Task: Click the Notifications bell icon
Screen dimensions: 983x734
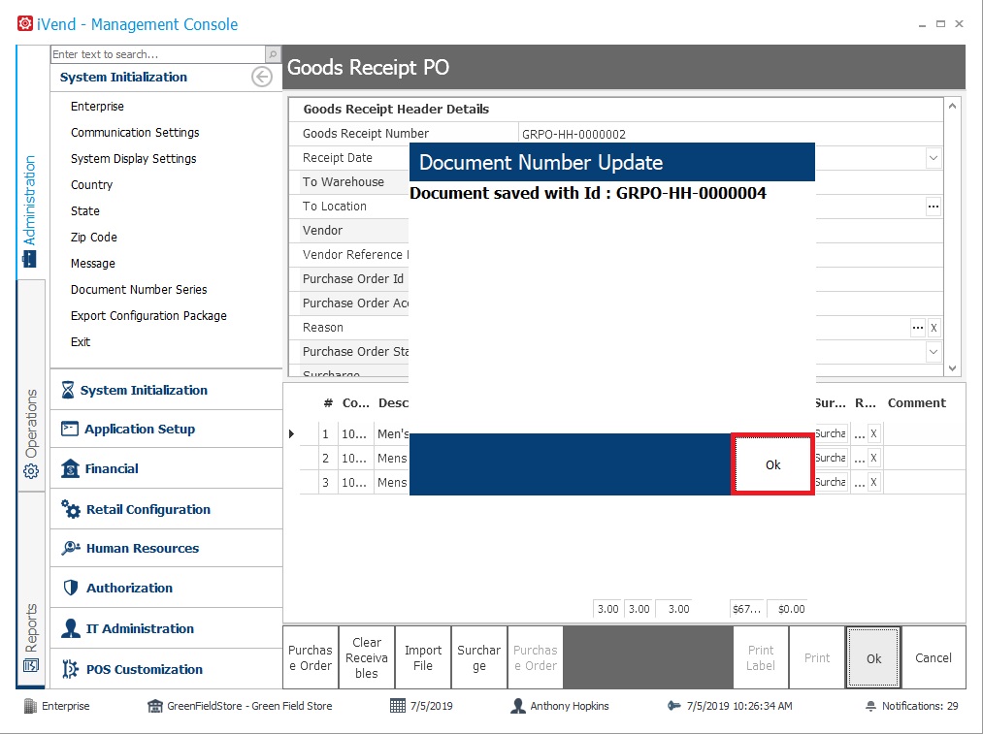Action: (x=870, y=706)
